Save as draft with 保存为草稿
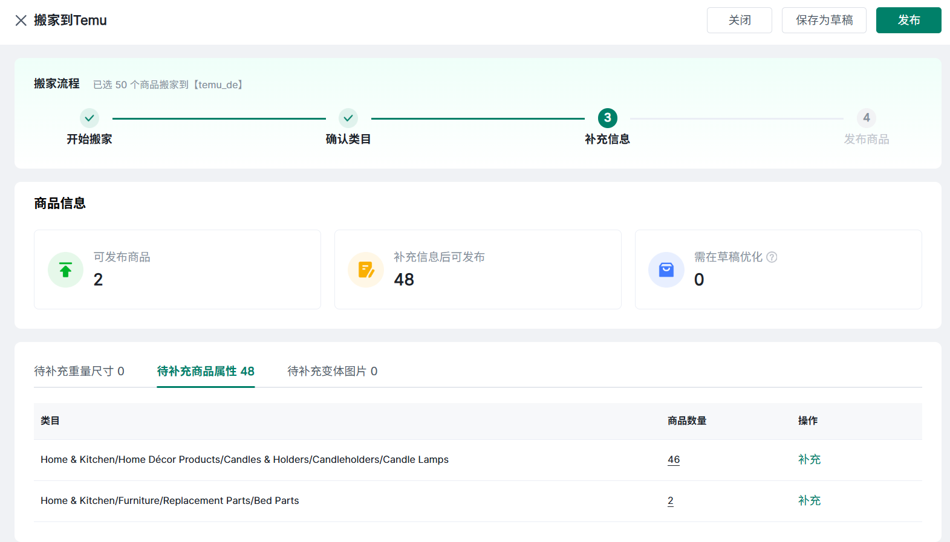Viewport: 950px width, 542px height. pyautogui.click(x=824, y=21)
